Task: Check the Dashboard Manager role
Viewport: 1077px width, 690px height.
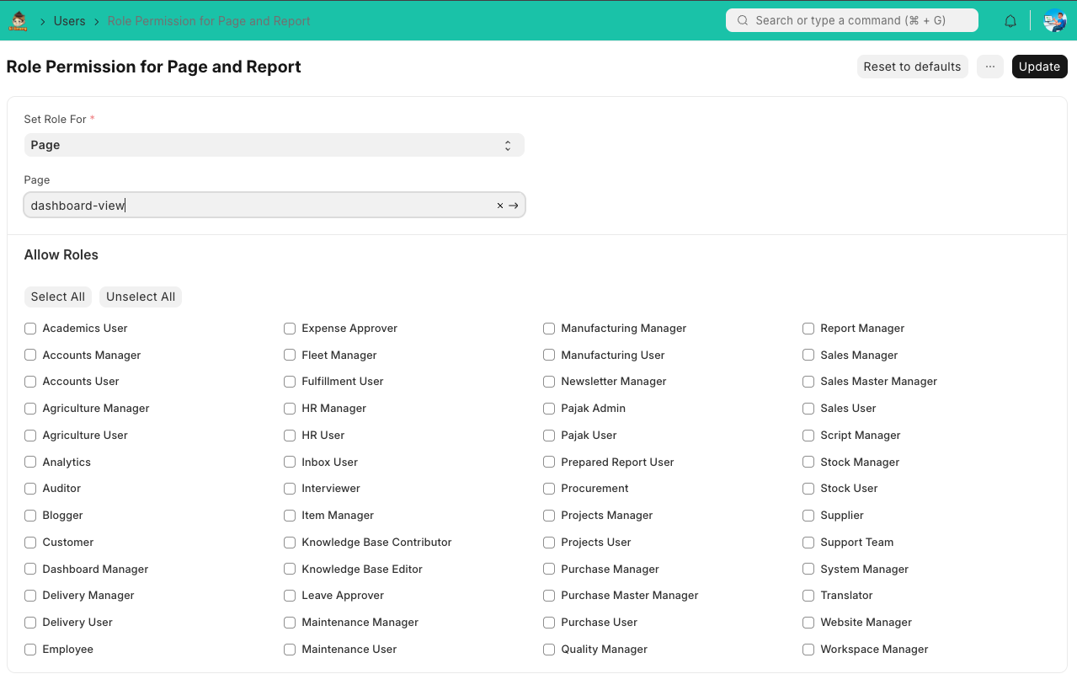Action: coord(30,570)
